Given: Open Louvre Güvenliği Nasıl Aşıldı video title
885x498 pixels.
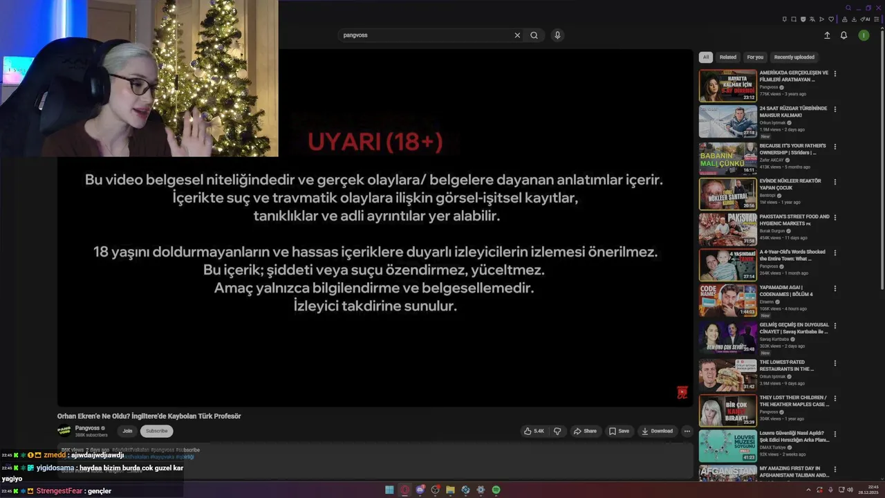Looking at the screenshot, I should click(794, 436).
